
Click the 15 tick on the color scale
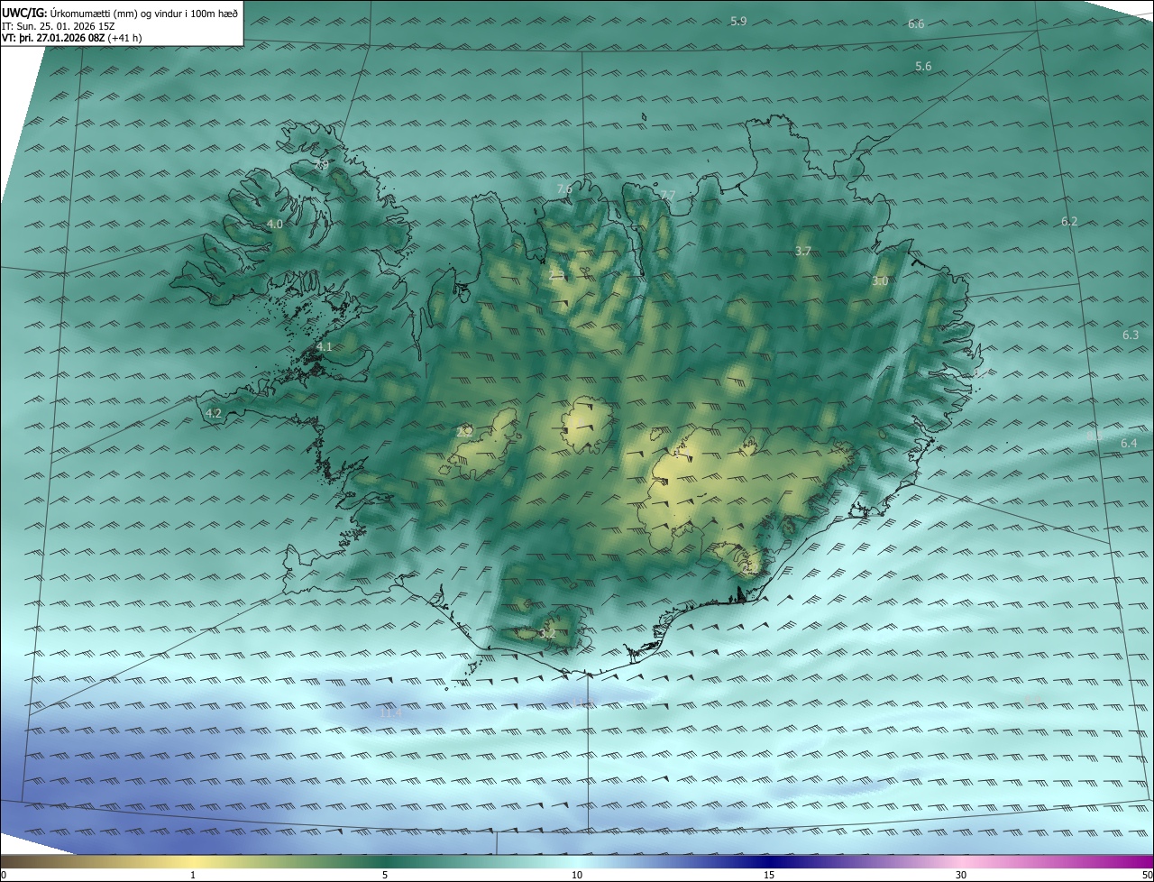(769, 876)
